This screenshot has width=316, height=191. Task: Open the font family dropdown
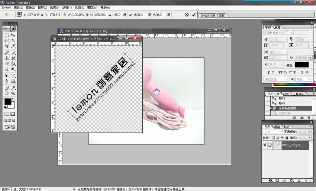tap(291, 32)
